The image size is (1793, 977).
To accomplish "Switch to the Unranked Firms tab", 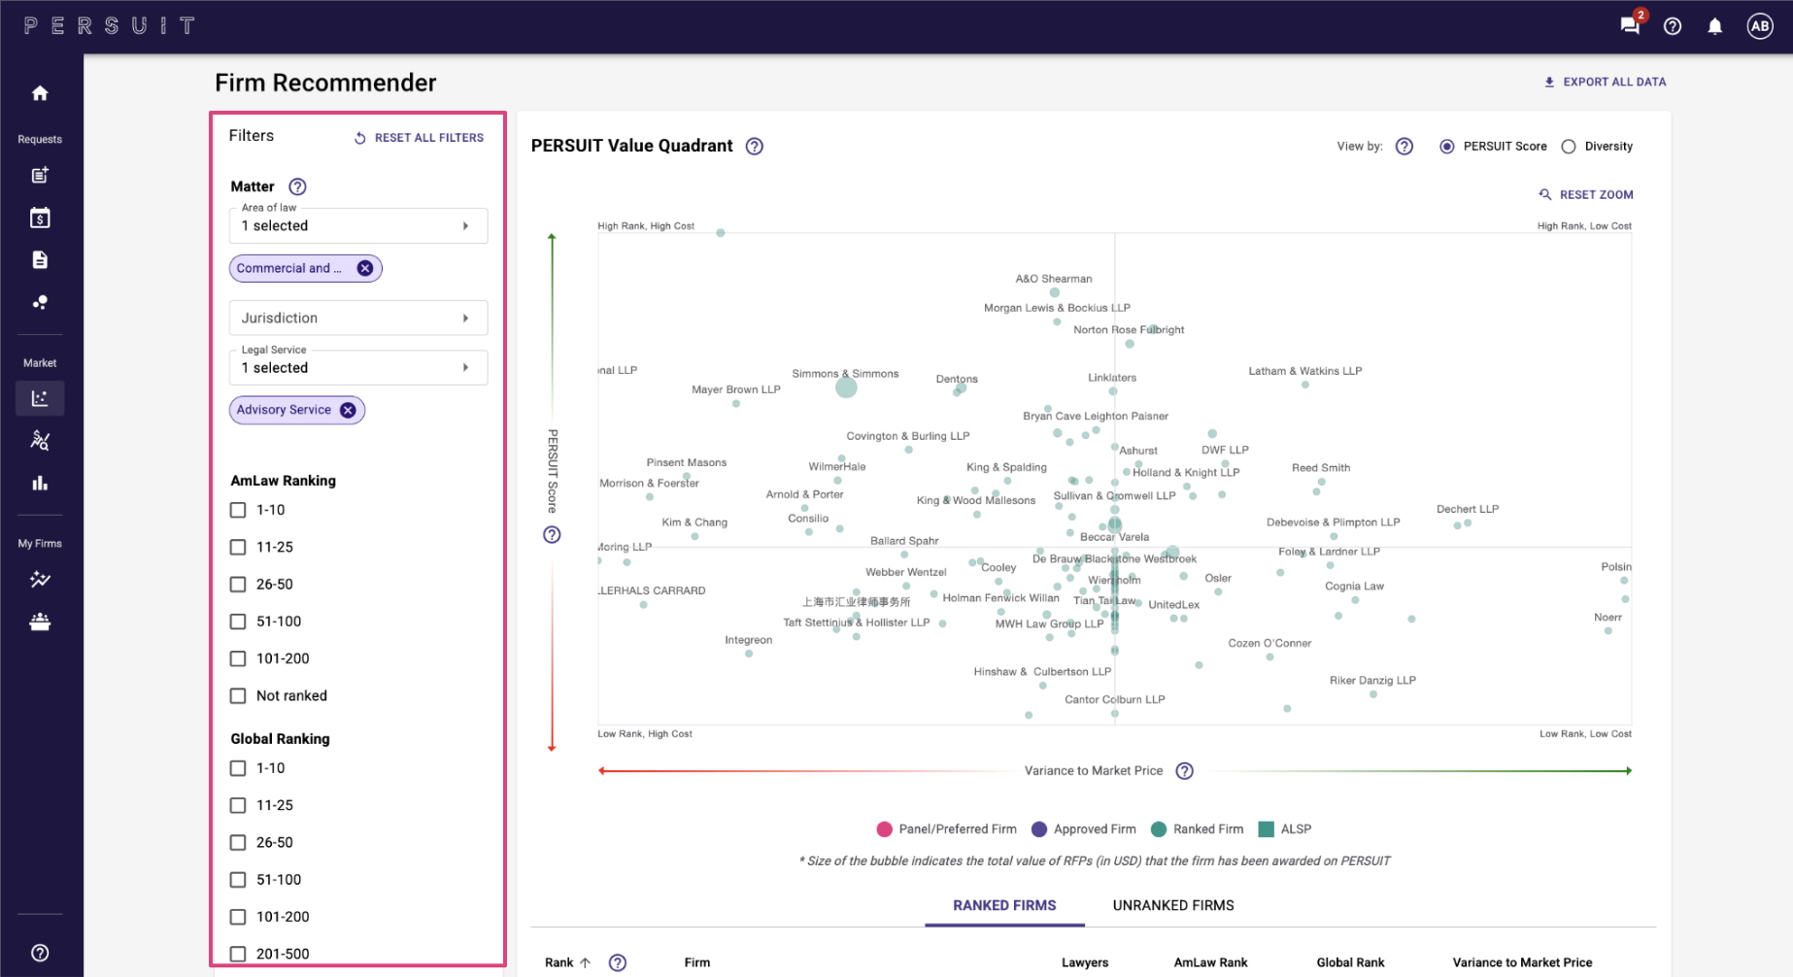I will (1173, 905).
